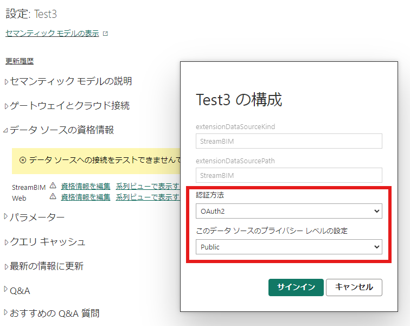Click the extensionDataSourcePath input field
This screenshot has width=410, height=326.
pos(289,175)
